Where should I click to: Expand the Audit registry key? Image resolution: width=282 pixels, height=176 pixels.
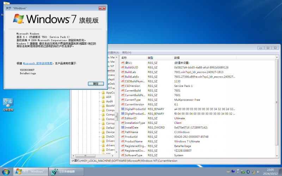[x=99, y=101]
